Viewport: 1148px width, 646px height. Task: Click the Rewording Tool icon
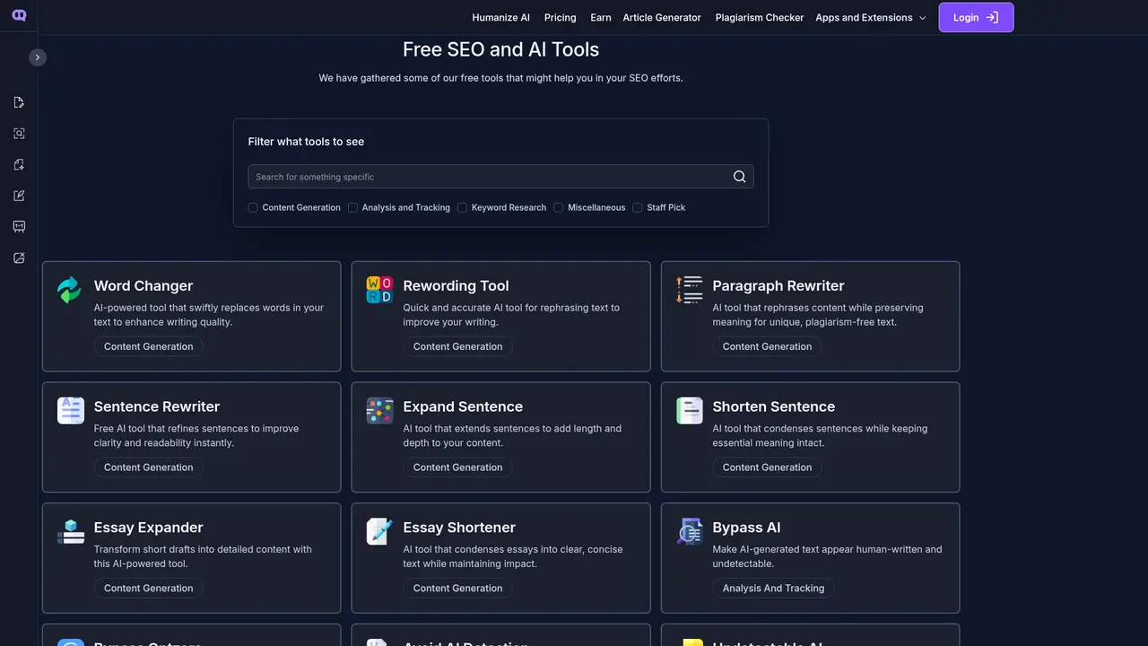pos(379,290)
